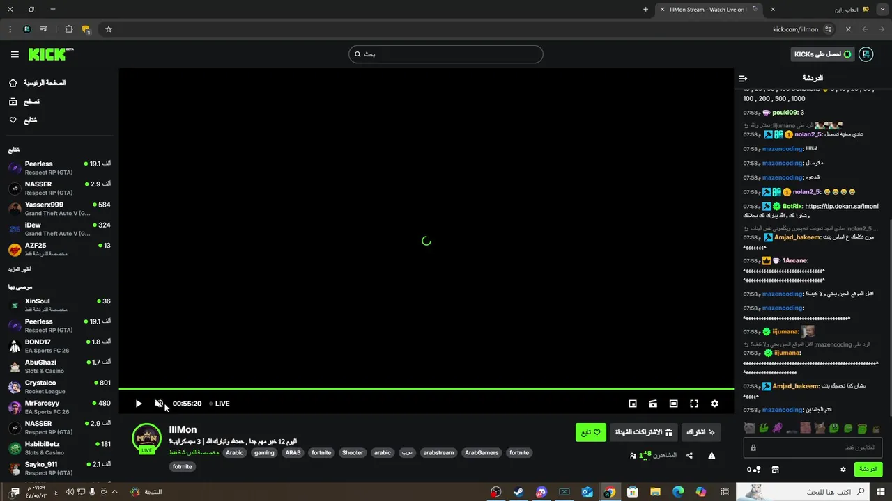Click the ArabGamers tag
The image size is (892, 501).
(x=482, y=453)
